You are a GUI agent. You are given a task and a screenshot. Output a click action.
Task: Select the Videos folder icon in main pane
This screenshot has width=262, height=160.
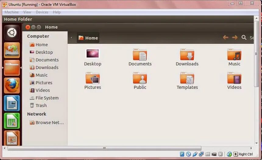click(x=234, y=78)
